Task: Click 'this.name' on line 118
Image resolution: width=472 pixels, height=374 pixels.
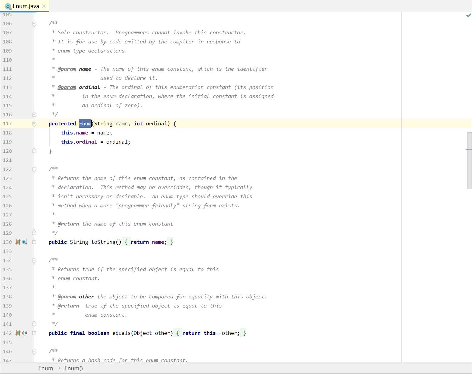Action: 74,133
